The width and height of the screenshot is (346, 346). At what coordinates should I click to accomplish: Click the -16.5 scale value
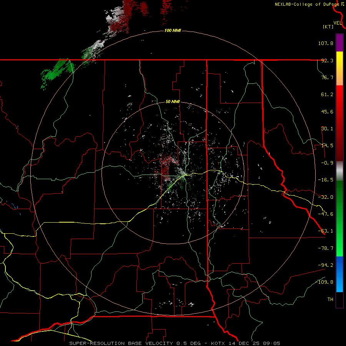point(326,180)
